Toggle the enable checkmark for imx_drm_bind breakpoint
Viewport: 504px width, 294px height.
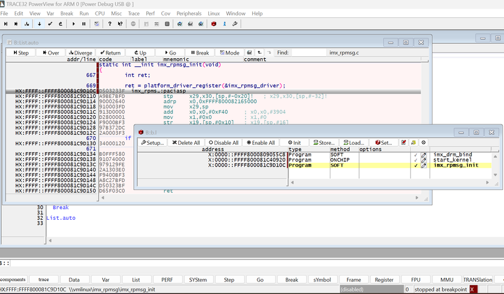[415, 155]
